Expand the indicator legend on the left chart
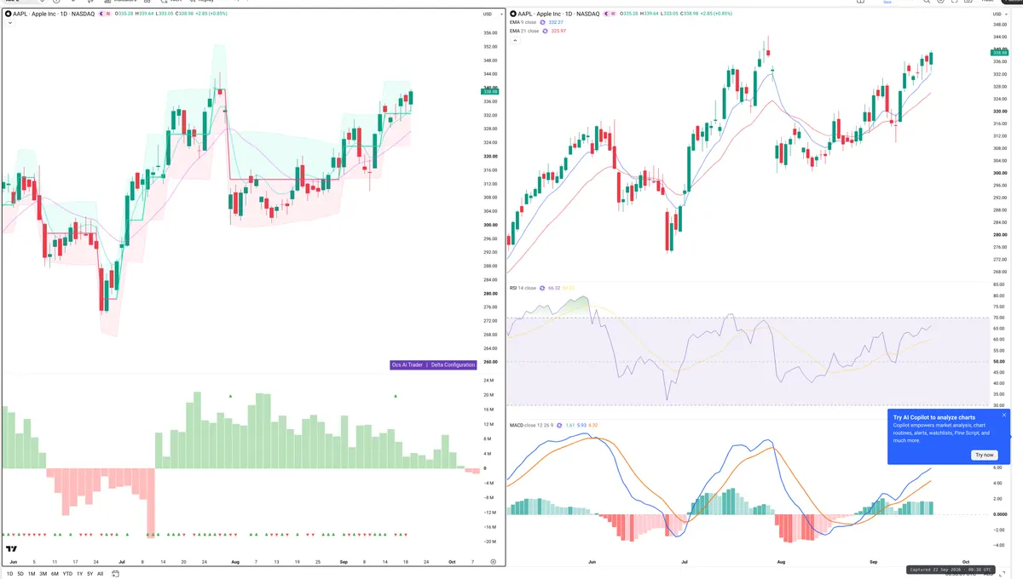 point(9,23)
